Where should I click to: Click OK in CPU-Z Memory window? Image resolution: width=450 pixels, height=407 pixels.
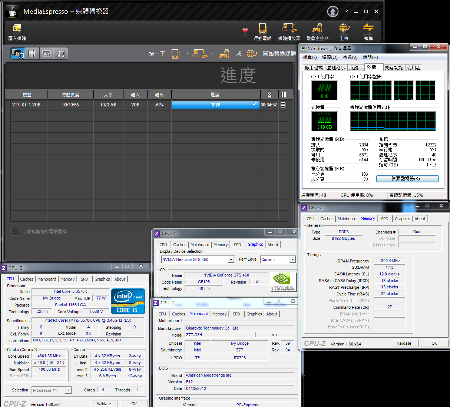(x=434, y=343)
